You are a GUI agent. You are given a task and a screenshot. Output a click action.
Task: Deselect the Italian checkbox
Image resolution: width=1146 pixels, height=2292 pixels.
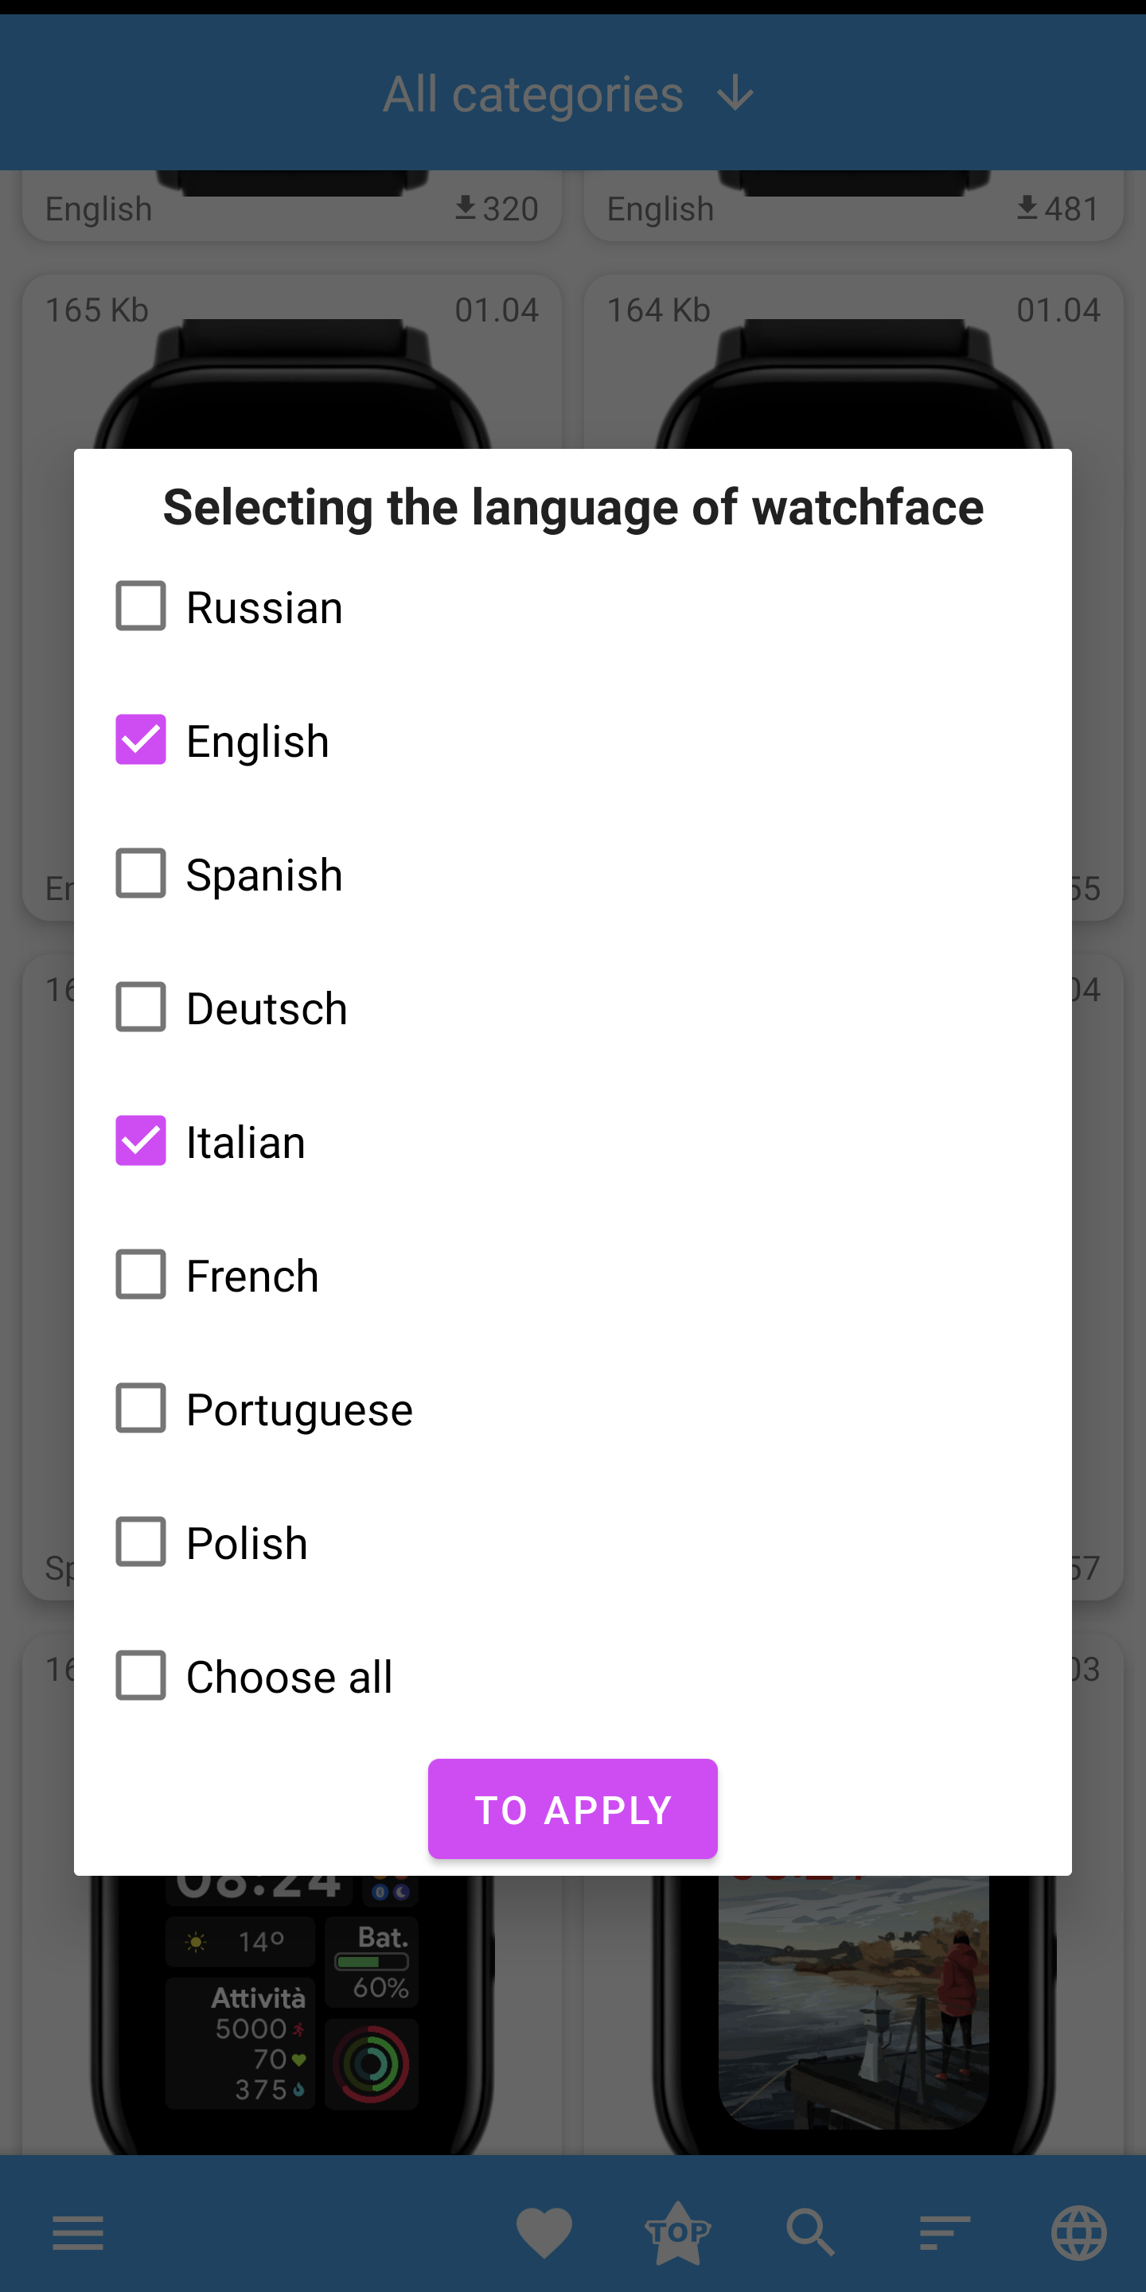pos(141,1140)
